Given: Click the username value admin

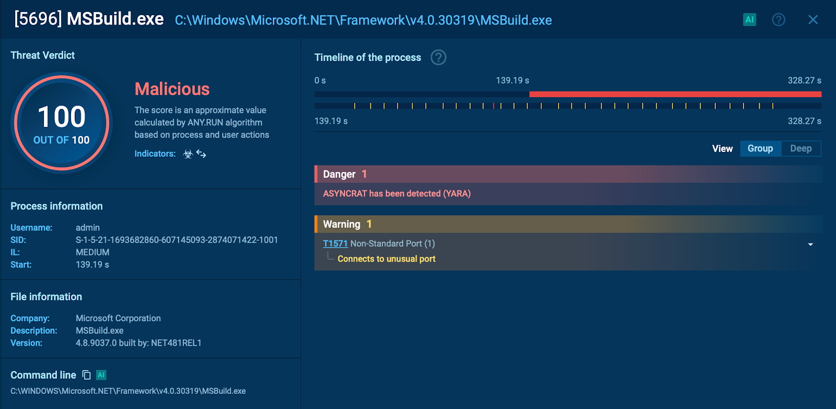Looking at the screenshot, I should click(88, 228).
